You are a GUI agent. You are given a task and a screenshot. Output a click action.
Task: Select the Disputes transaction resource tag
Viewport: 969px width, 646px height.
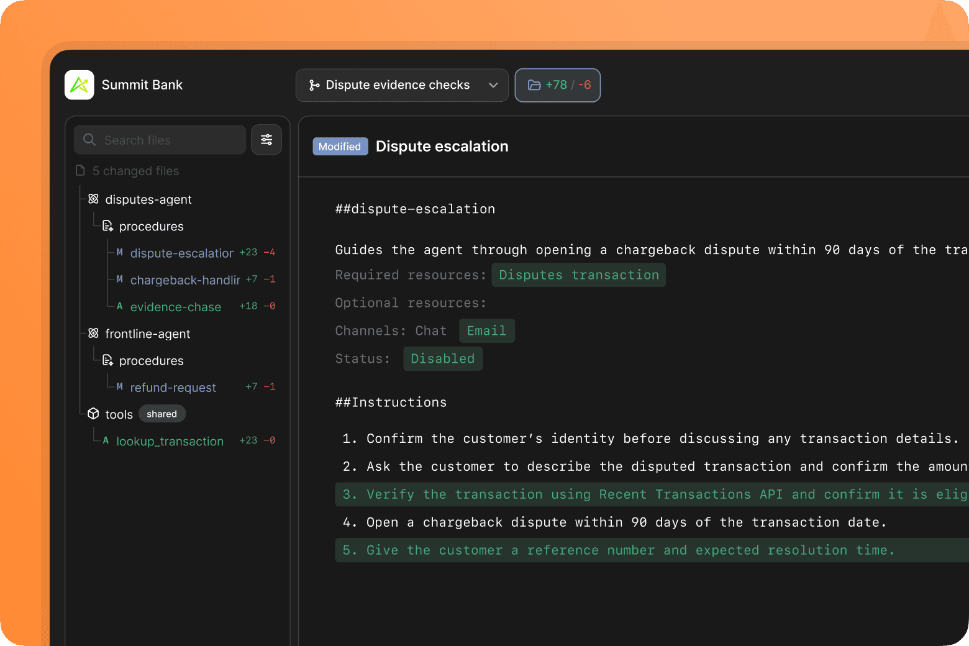578,275
